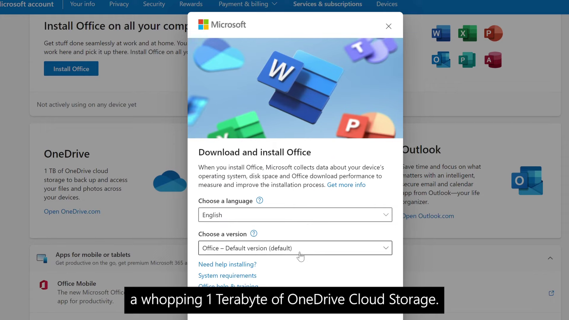Click the Install Office button
569x320 pixels.
coord(71,69)
